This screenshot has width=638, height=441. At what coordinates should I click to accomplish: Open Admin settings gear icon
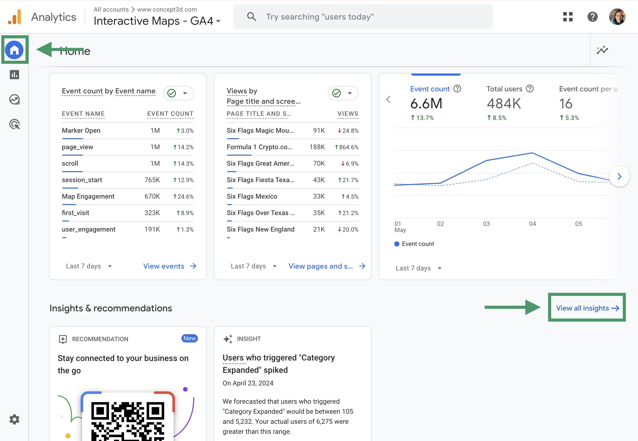tap(14, 419)
